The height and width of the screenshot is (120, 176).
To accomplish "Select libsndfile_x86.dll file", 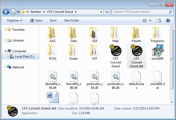I will 74,80.
